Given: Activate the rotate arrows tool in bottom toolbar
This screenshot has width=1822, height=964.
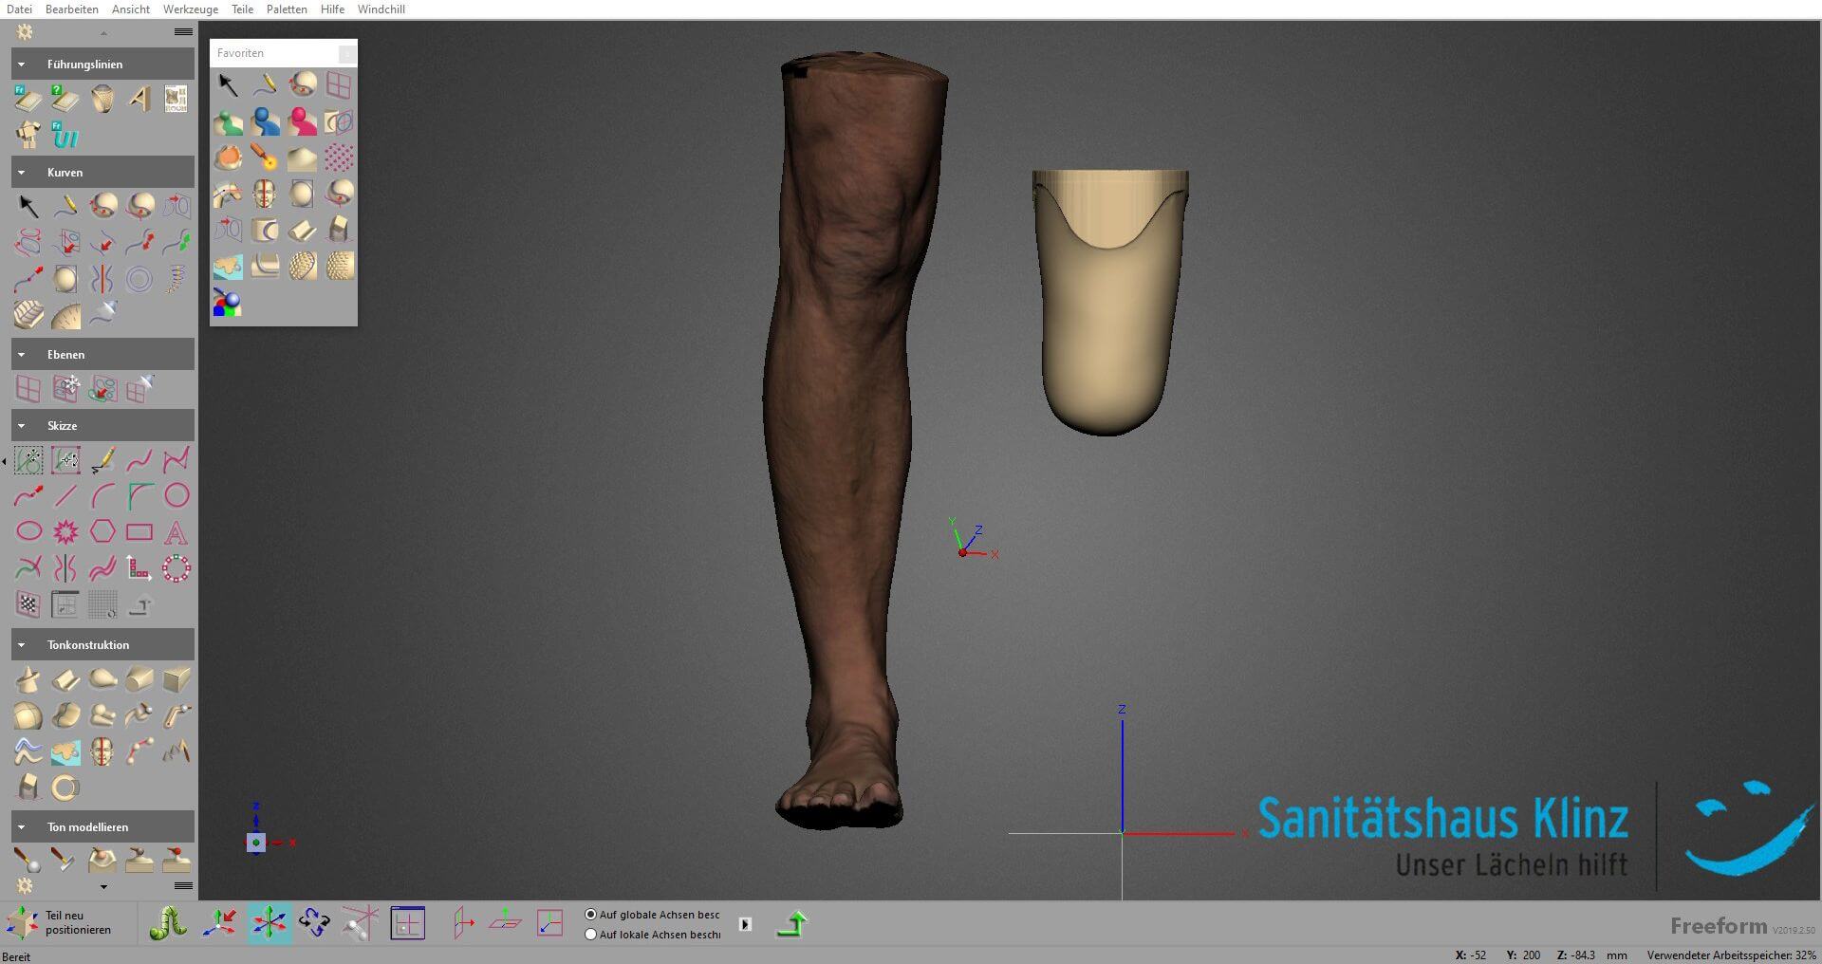Looking at the screenshot, I should tap(314, 923).
